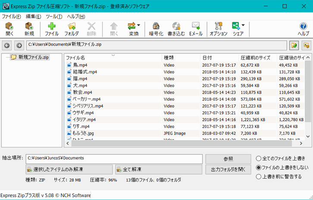Open ヘルプ help icon in toolbar
The width and height of the screenshot is (313, 200).
304,29
